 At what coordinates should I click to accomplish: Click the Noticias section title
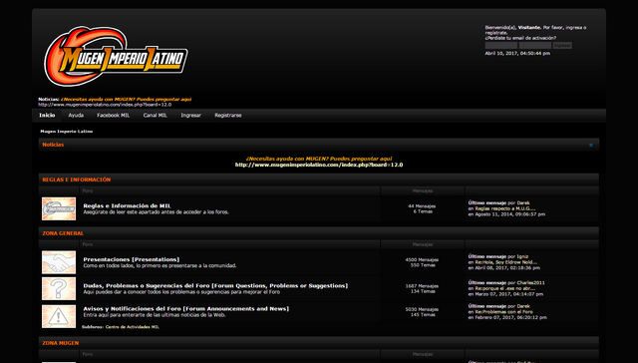(53, 145)
